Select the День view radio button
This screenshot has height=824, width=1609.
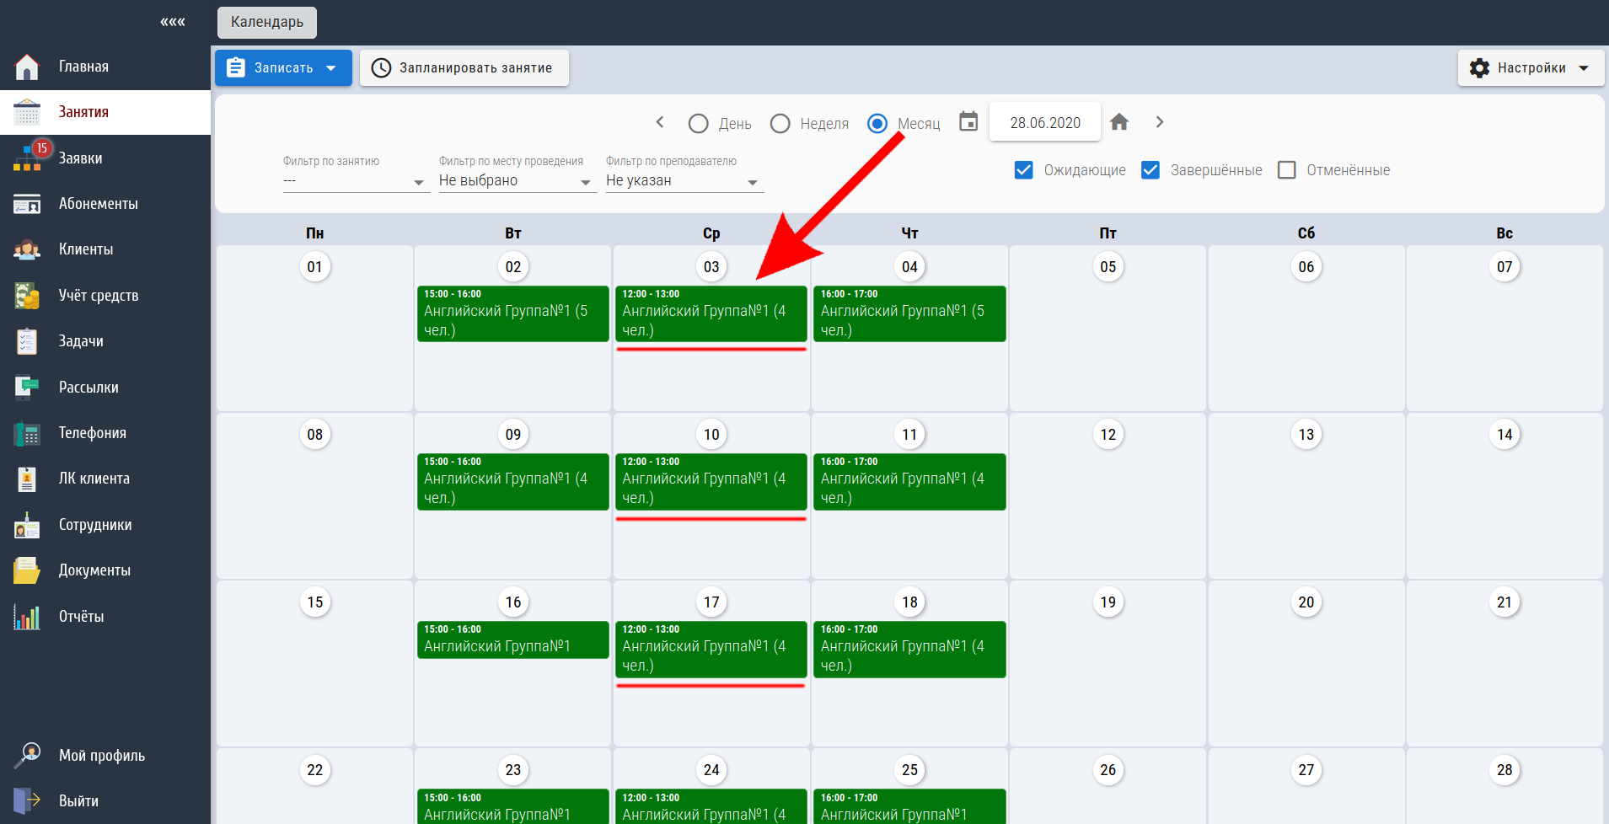[x=698, y=124]
